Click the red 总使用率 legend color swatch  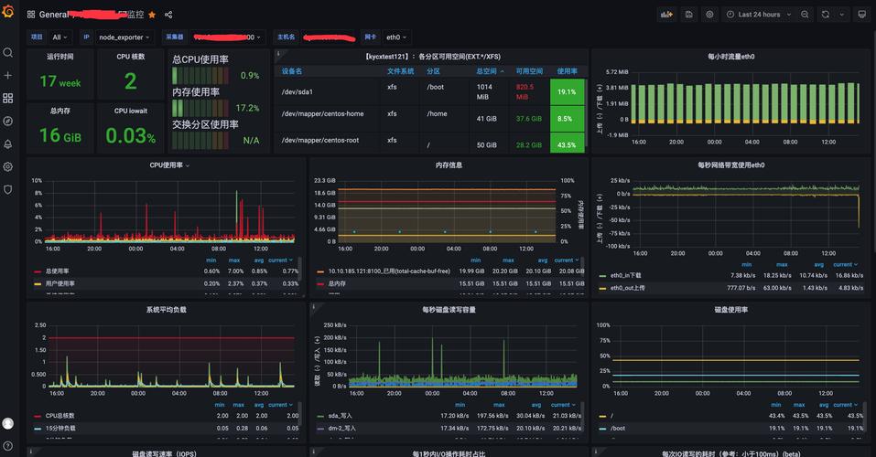pos(38,271)
